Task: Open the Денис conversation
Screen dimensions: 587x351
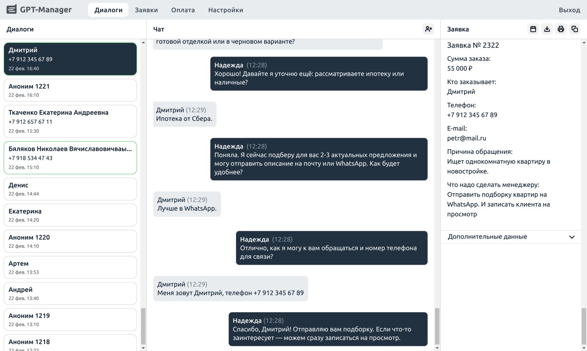Action: pyautogui.click(x=70, y=189)
